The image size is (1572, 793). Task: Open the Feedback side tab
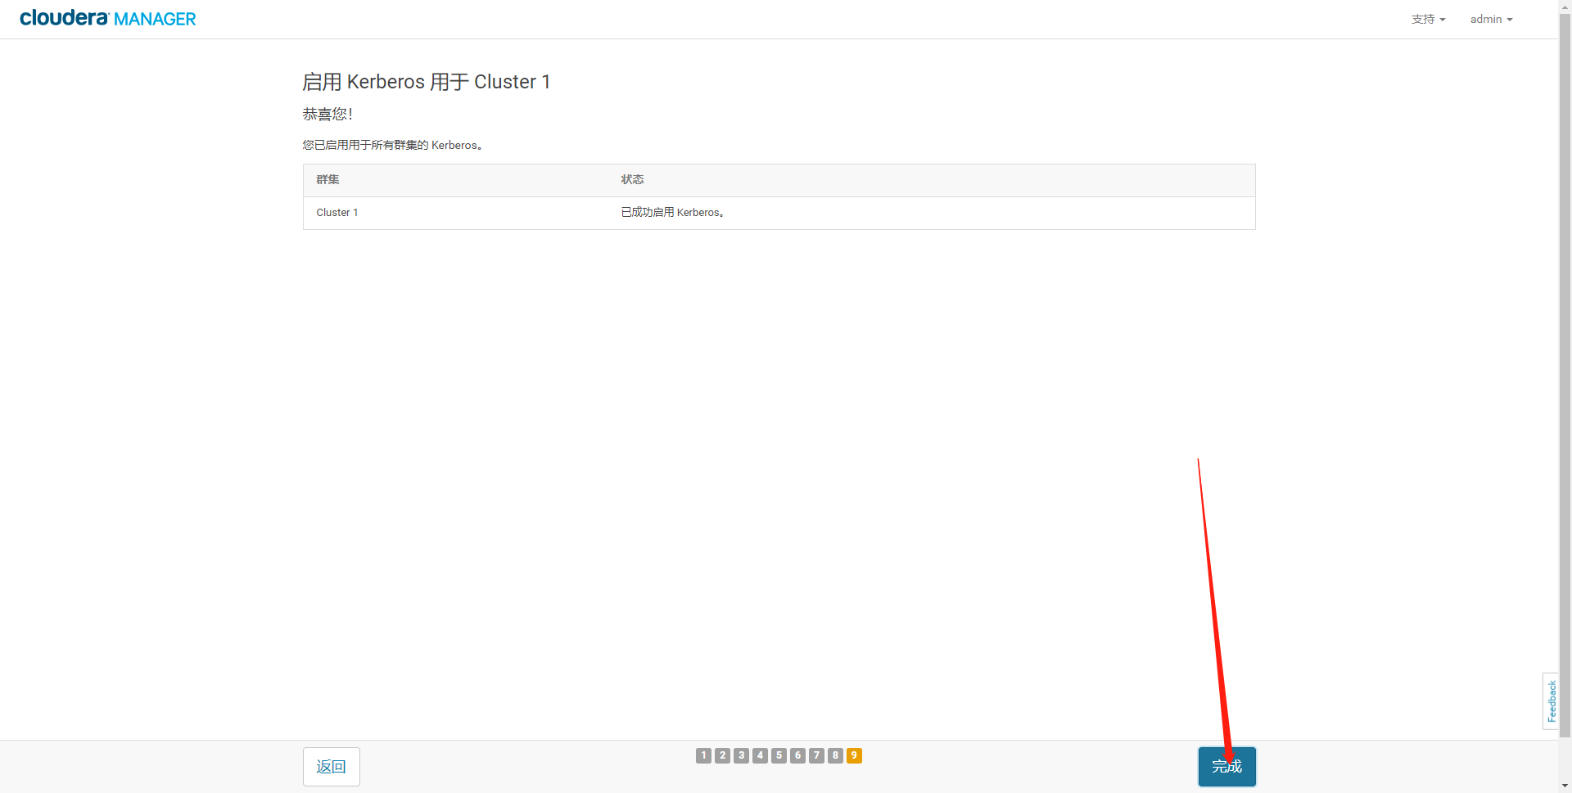click(x=1551, y=701)
